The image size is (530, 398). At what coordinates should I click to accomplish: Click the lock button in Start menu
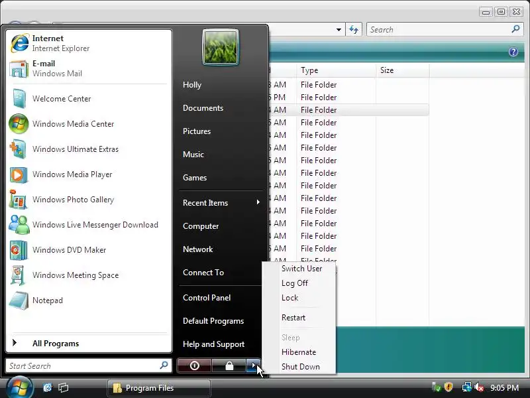(x=229, y=365)
